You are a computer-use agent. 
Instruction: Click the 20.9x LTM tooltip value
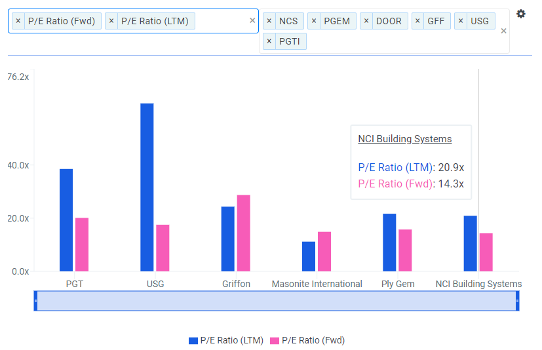451,167
